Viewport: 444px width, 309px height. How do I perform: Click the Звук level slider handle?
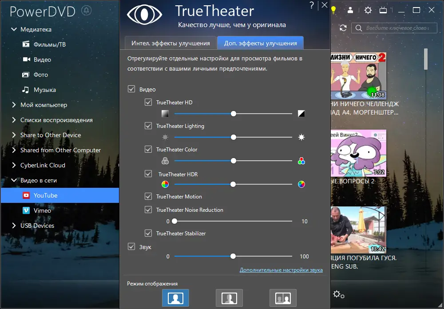233,256
